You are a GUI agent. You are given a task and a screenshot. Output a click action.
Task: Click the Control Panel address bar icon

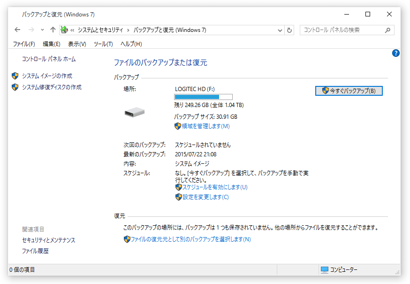tap(64, 30)
